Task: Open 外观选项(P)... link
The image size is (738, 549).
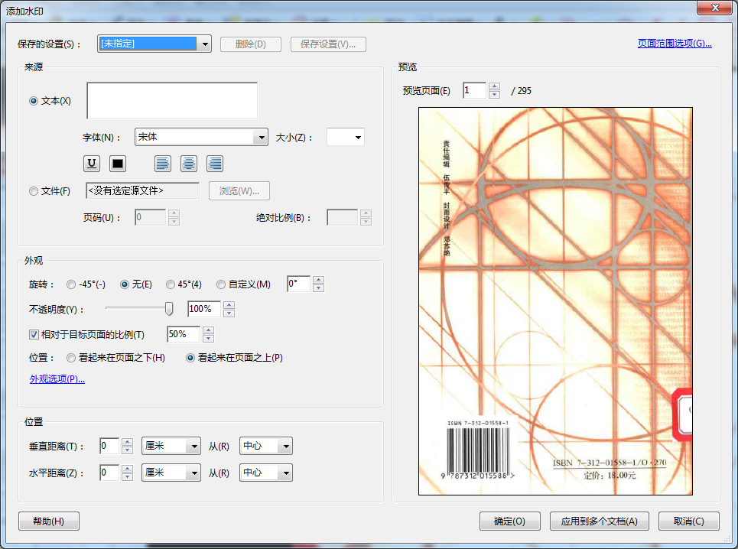Action: pyautogui.click(x=57, y=379)
